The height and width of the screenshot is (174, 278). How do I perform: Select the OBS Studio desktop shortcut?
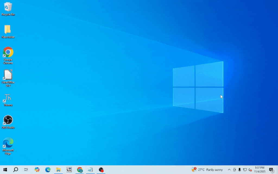click(8, 120)
